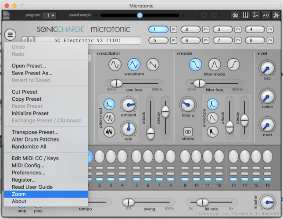The height and width of the screenshot is (219, 283).
Task: Click the puppet A-O icon in toolbar
Action: pos(266,15)
